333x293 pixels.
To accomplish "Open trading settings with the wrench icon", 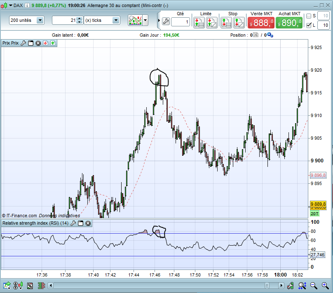I will pos(166,21).
